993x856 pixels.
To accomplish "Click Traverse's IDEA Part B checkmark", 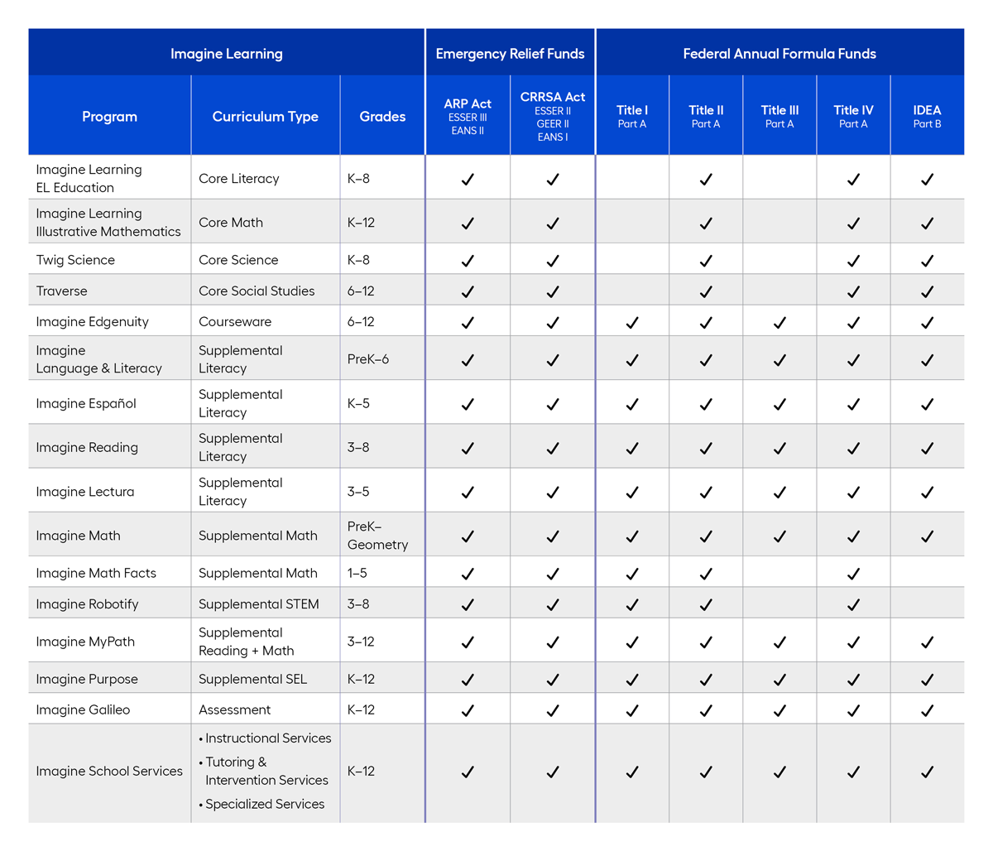I will pyautogui.click(x=927, y=291).
